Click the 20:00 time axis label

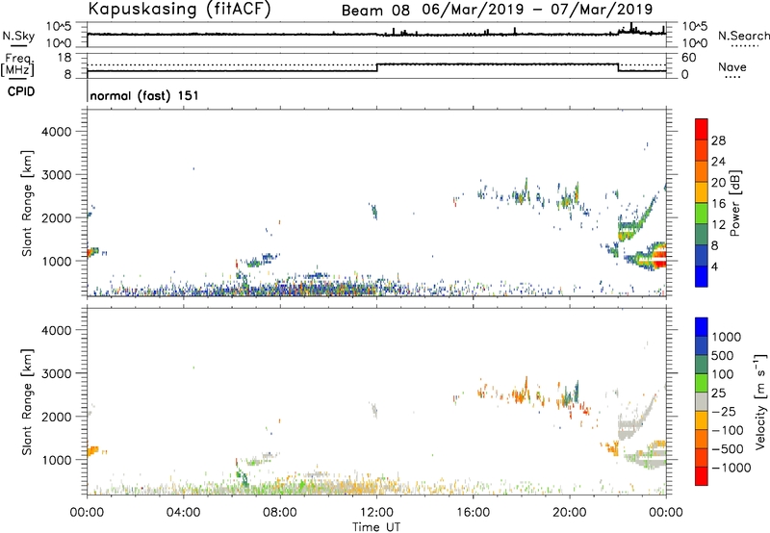tap(570, 513)
